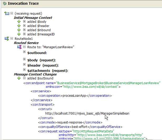Click the processLoanApp operation line
This screenshot has width=162, height=140.
tap(75, 96)
